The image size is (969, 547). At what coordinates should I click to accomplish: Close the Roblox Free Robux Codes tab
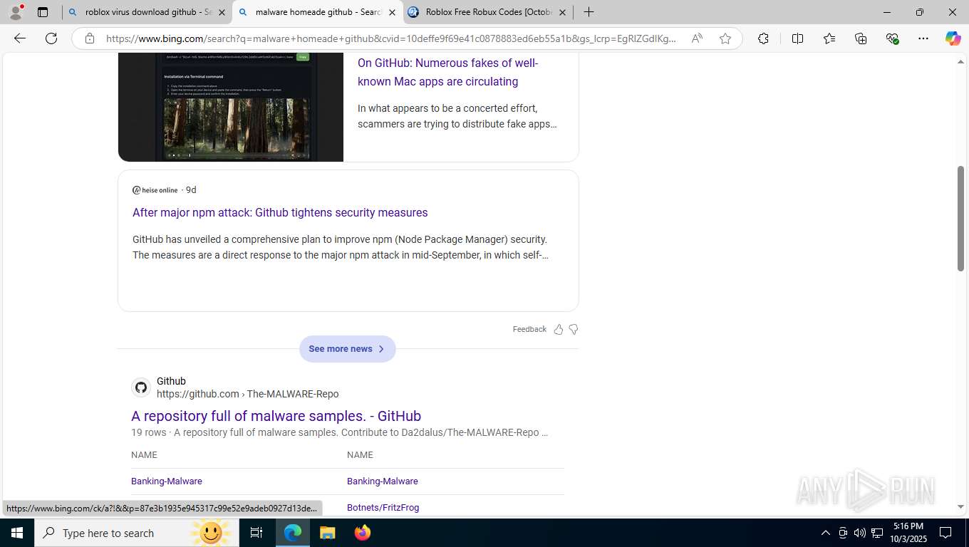[x=562, y=12]
